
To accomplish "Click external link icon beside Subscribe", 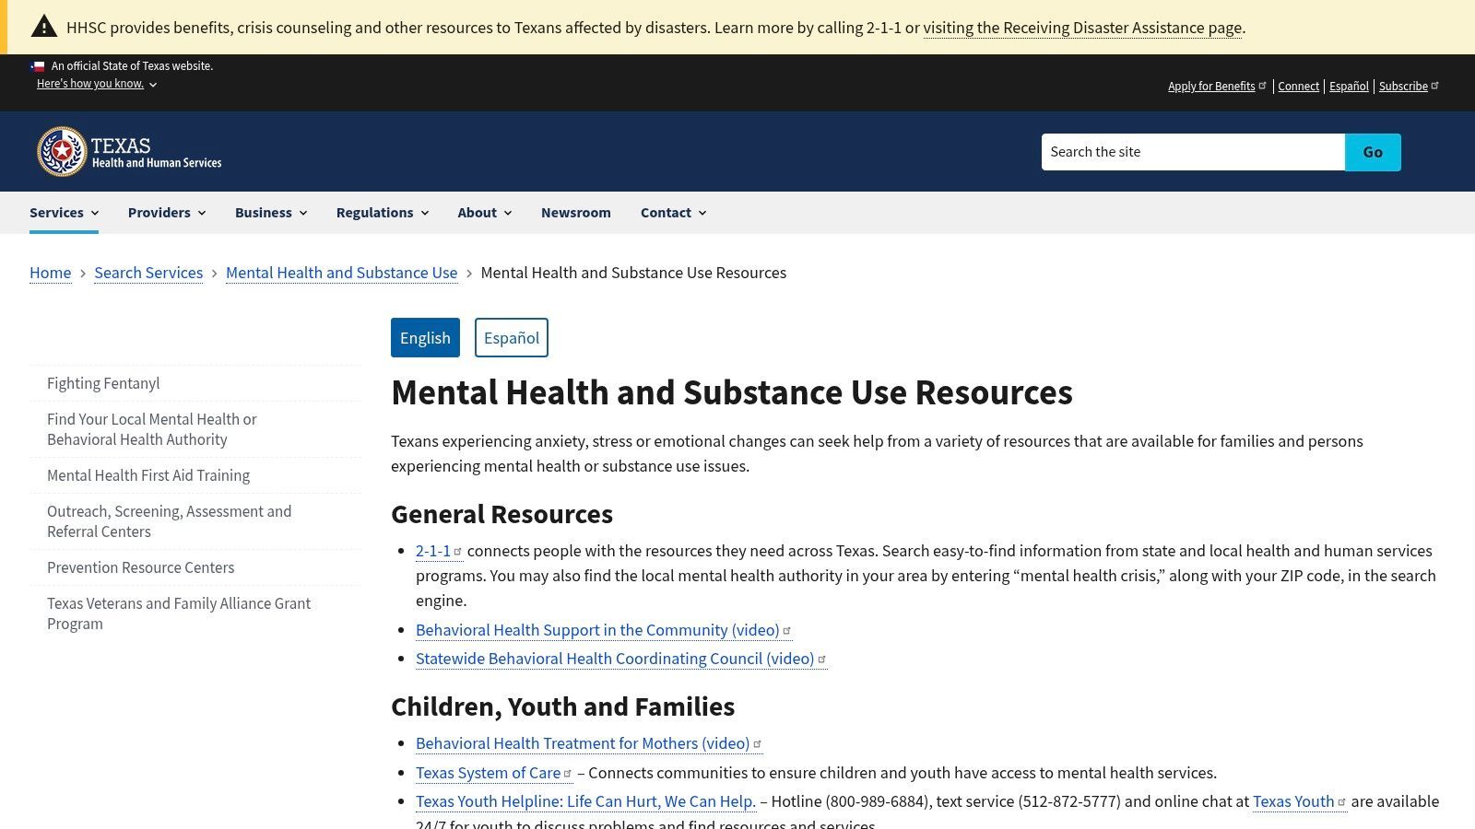I will coord(1434,86).
